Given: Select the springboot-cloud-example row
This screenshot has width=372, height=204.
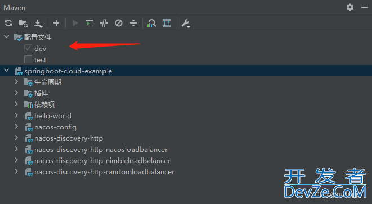Looking at the screenshot, I should coord(186,71).
